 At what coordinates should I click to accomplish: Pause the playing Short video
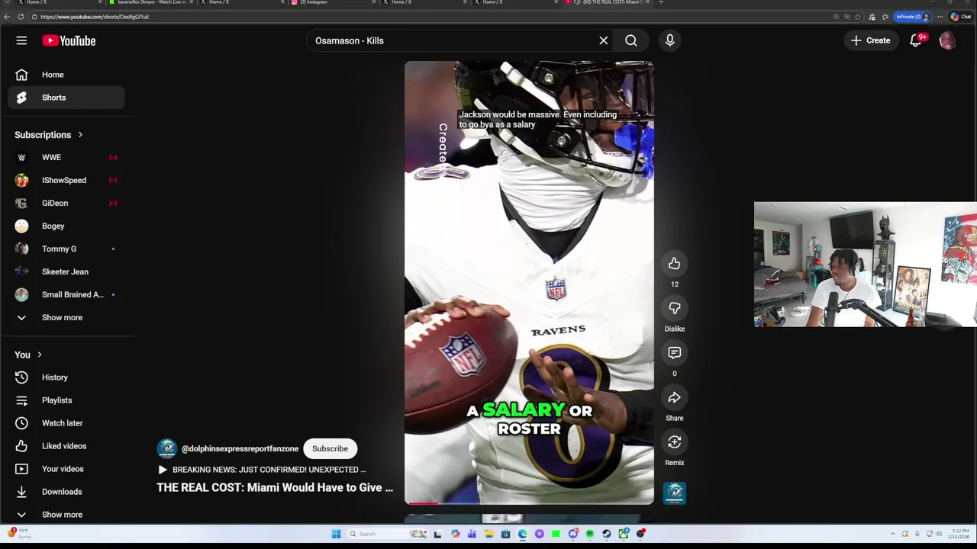click(529, 282)
